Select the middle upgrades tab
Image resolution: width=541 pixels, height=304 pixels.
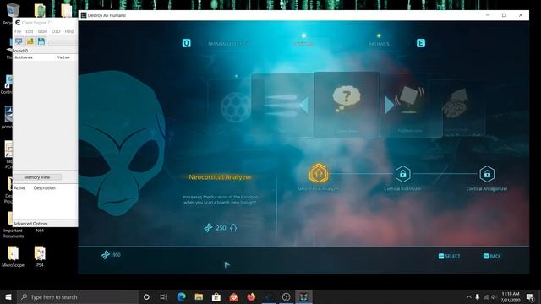coord(304,44)
